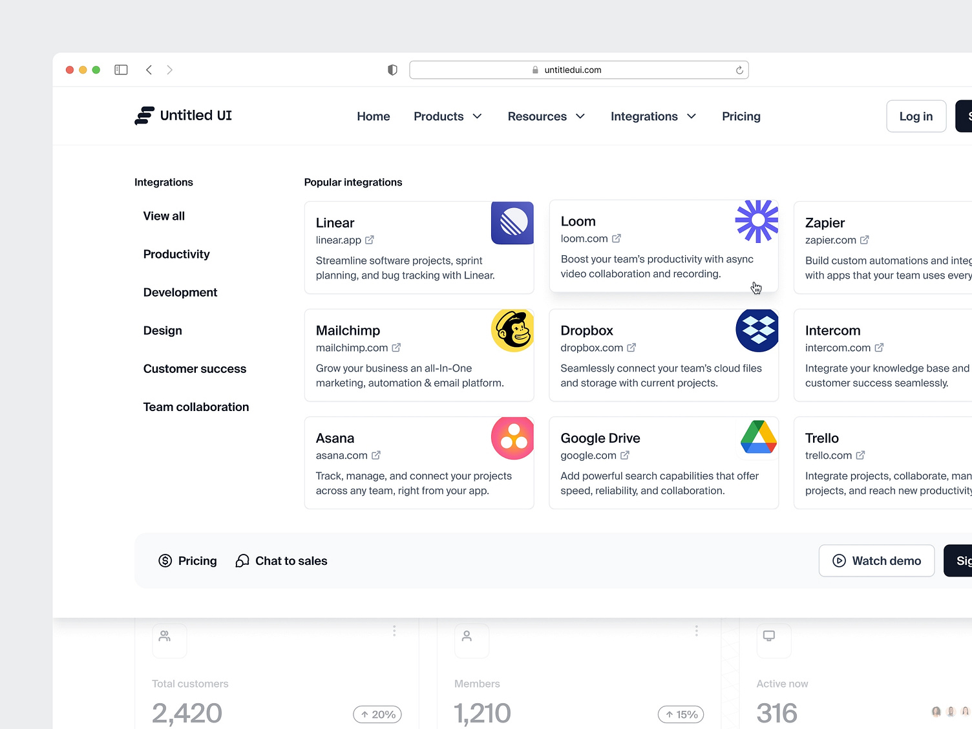Open external link icon beside linear.app

pyautogui.click(x=370, y=240)
